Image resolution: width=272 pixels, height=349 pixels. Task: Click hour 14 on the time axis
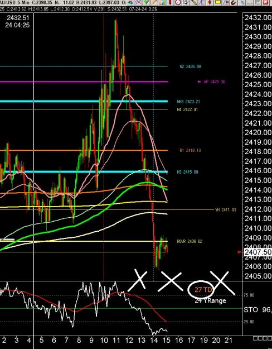(154, 340)
